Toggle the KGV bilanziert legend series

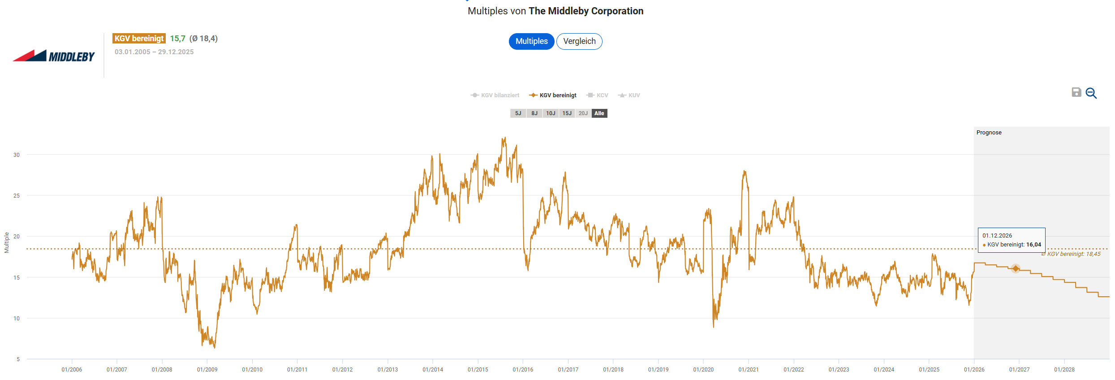[x=495, y=95]
